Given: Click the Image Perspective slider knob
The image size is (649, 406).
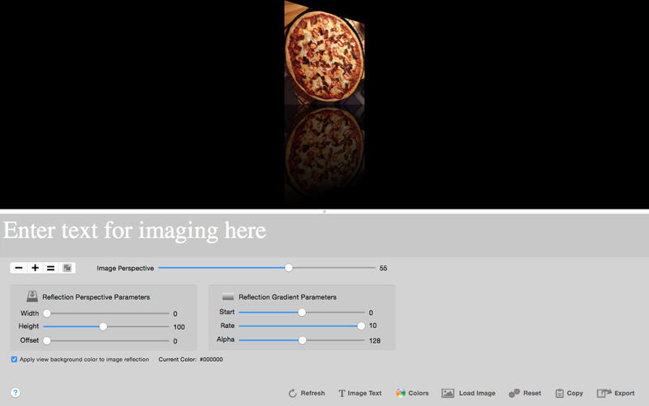Looking at the screenshot, I should pyautogui.click(x=289, y=268).
